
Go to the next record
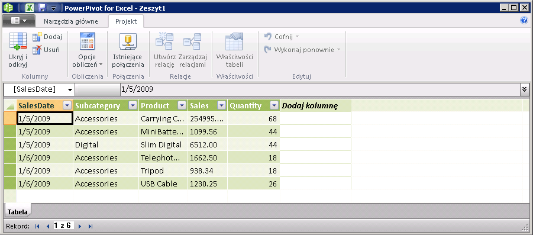80,226
